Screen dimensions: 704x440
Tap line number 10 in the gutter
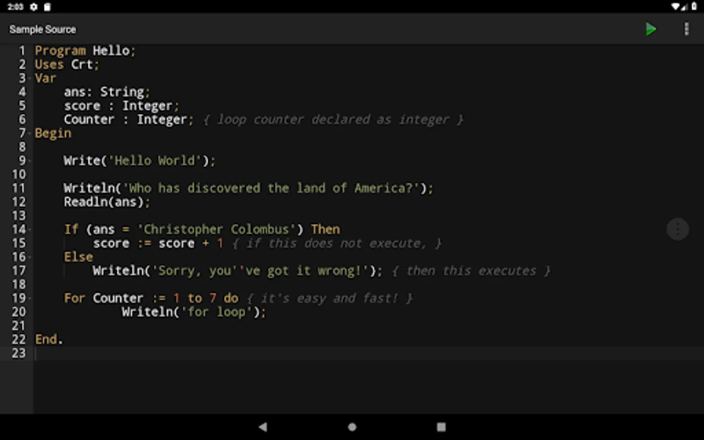click(x=19, y=175)
